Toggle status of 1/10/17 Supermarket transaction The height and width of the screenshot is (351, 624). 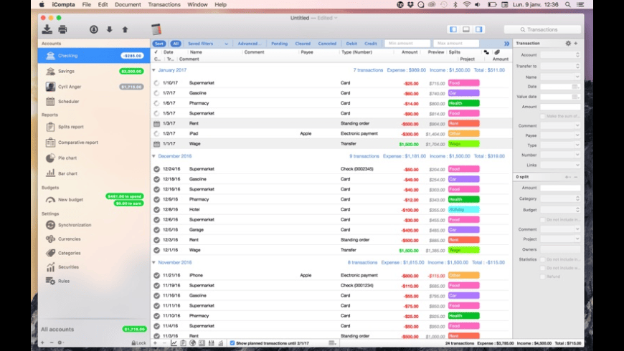[156, 83]
